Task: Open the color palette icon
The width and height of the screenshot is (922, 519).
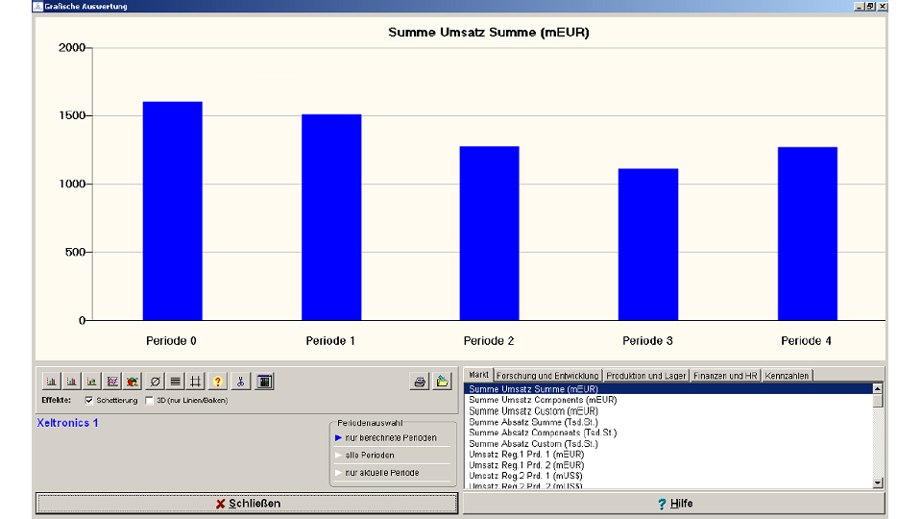Action: 265,382
